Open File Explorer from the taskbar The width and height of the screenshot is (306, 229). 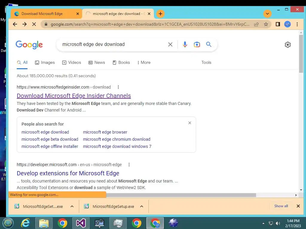point(44,223)
